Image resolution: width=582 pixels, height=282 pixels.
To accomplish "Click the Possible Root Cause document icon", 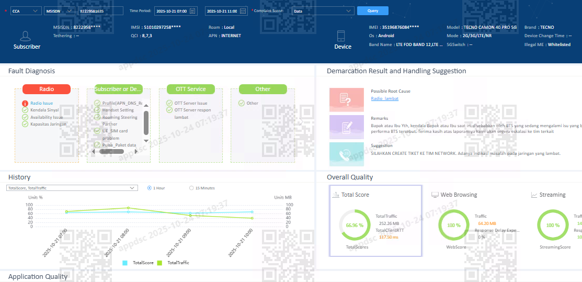I will tap(346, 99).
